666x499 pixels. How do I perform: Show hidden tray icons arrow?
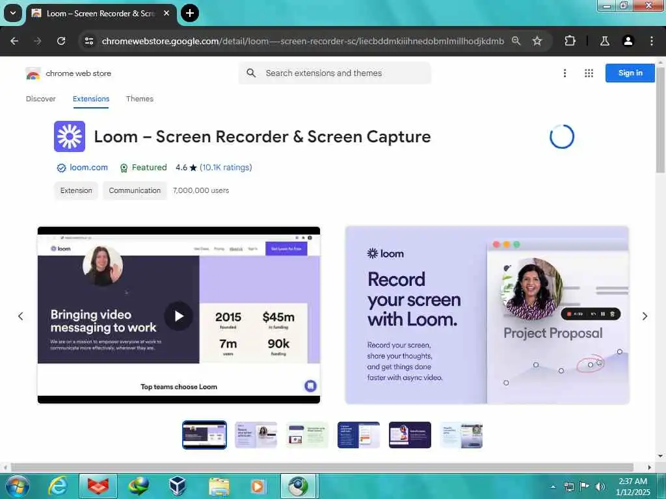(x=553, y=487)
